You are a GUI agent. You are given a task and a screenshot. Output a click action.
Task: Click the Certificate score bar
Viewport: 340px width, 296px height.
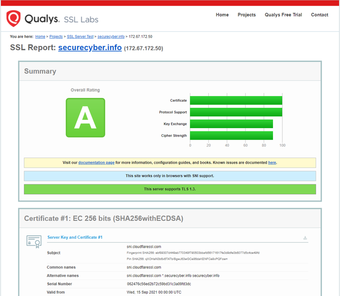tap(236, 100)
